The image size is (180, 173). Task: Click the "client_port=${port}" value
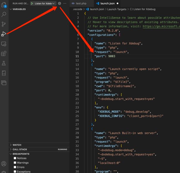tap(145, 116)
